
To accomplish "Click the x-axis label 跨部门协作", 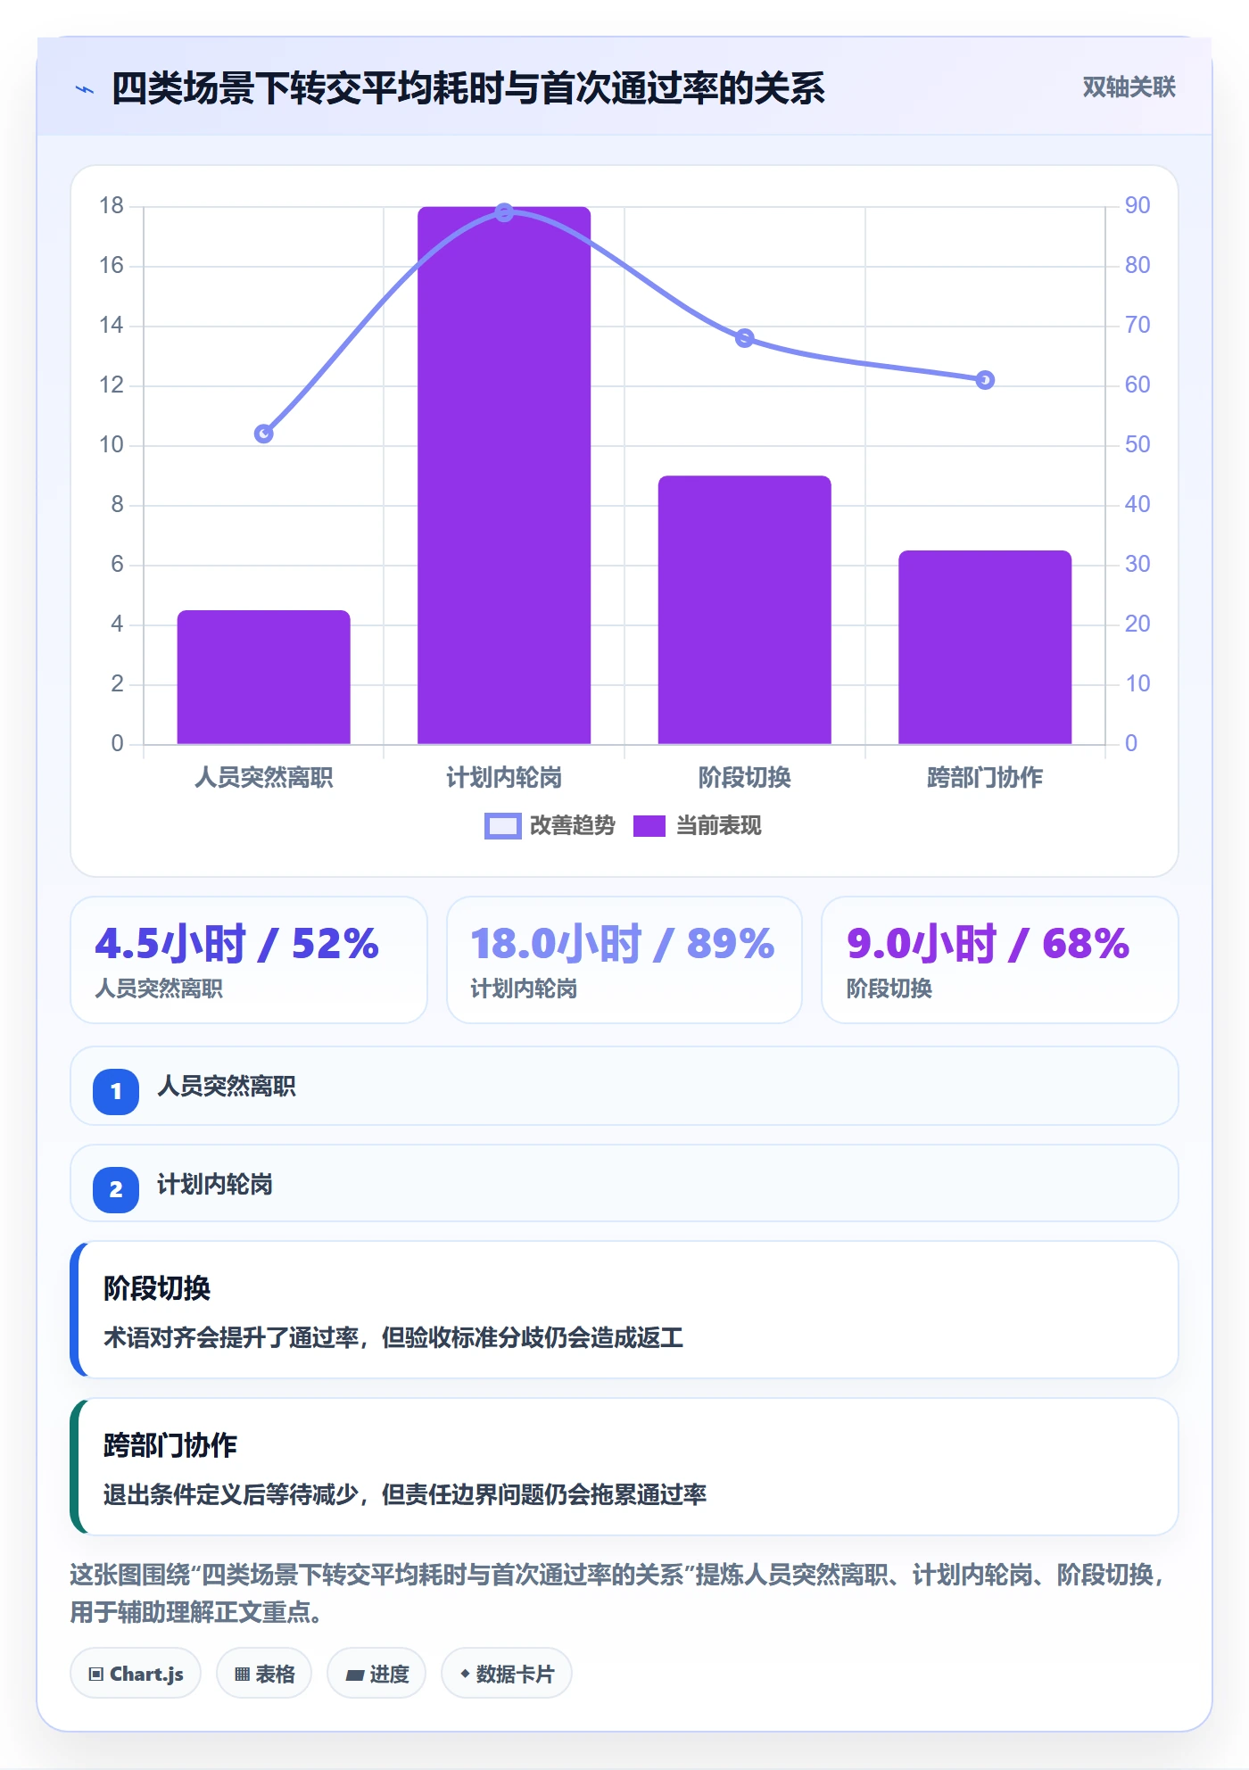I will click(x=985, y=778).
